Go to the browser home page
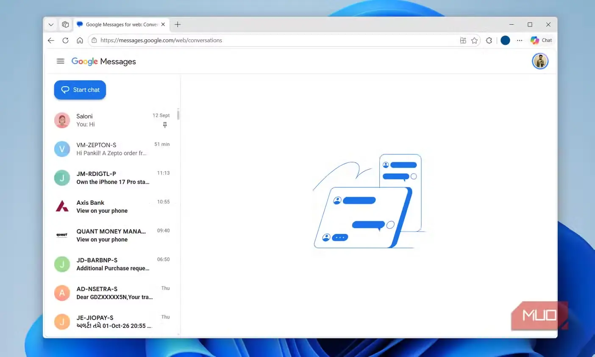The image size is (595, 357). click(80, 40)
